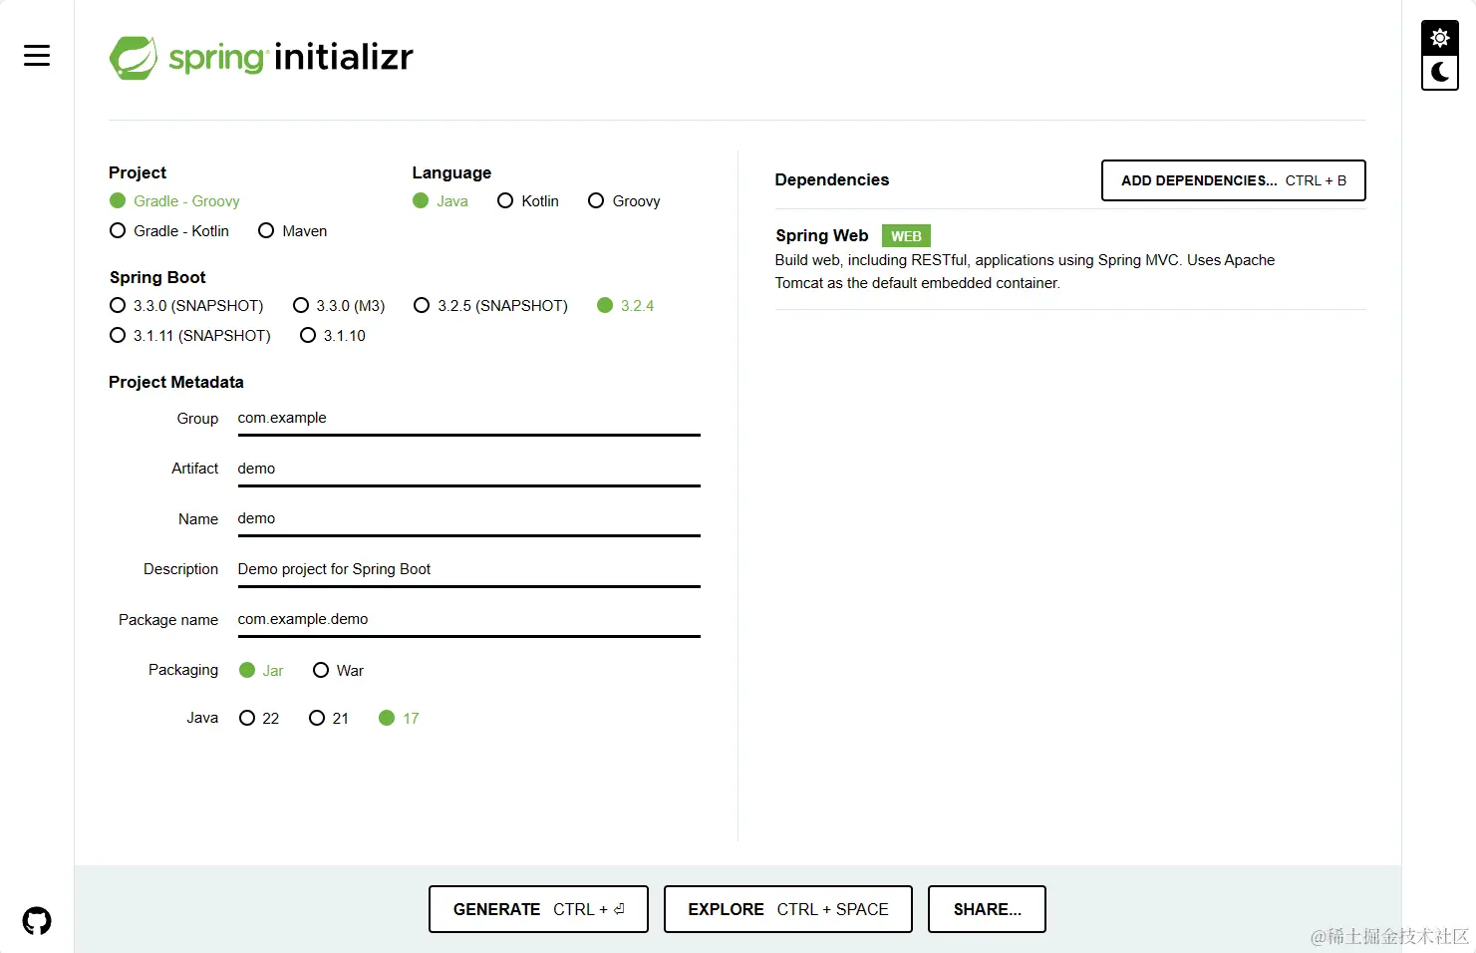Click the Spring Web dependency title
The image size is (1476, 953).
[822, 236]
